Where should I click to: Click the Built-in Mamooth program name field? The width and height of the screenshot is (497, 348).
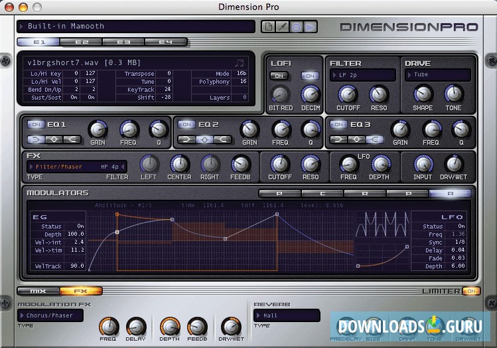click(x=137, y=27)
